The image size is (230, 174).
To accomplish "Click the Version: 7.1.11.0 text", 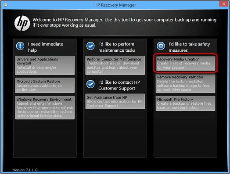I will 25,170.
